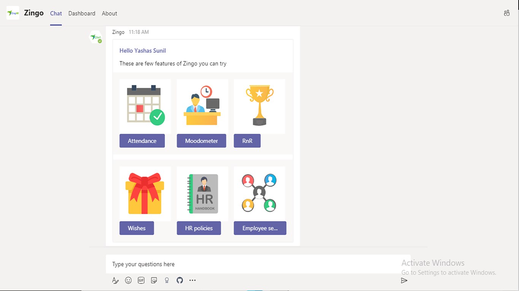Image resolution: width=519 pixels, height=291 pixels.
Task: Click the Employee se... button
Action: tap(260, 228)
